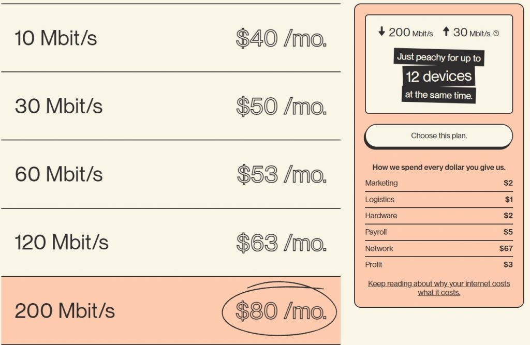
Task: Click the dollar sign on the $40 price
Action: (x=242, y=37)
